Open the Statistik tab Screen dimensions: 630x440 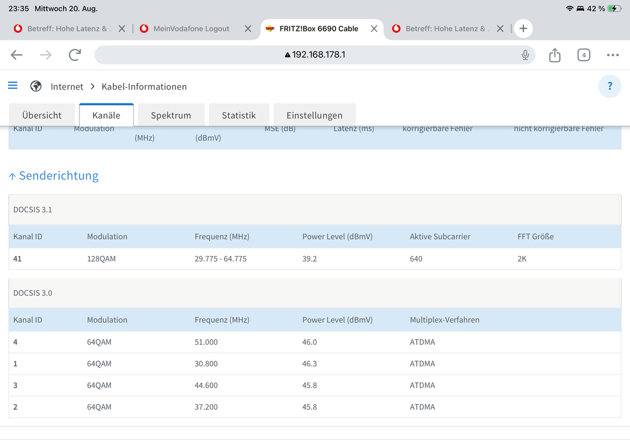[x=238, y=115]
